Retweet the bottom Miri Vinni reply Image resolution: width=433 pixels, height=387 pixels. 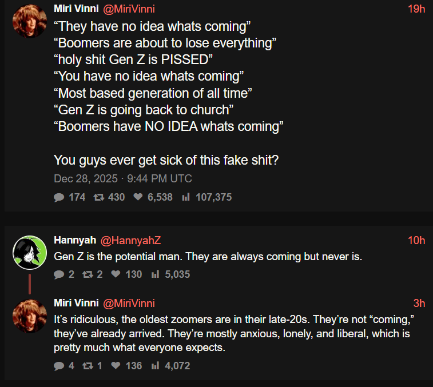click(87, 365)
